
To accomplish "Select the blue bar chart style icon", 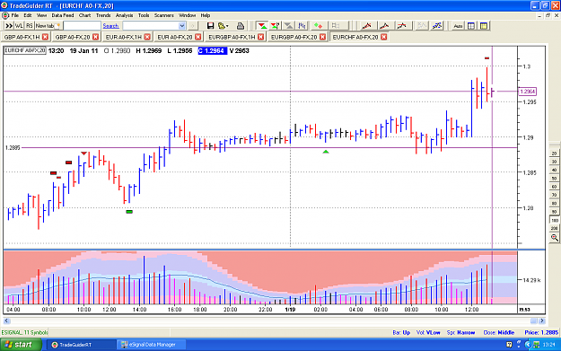I will pyautogui.click(x=302, y=26).
